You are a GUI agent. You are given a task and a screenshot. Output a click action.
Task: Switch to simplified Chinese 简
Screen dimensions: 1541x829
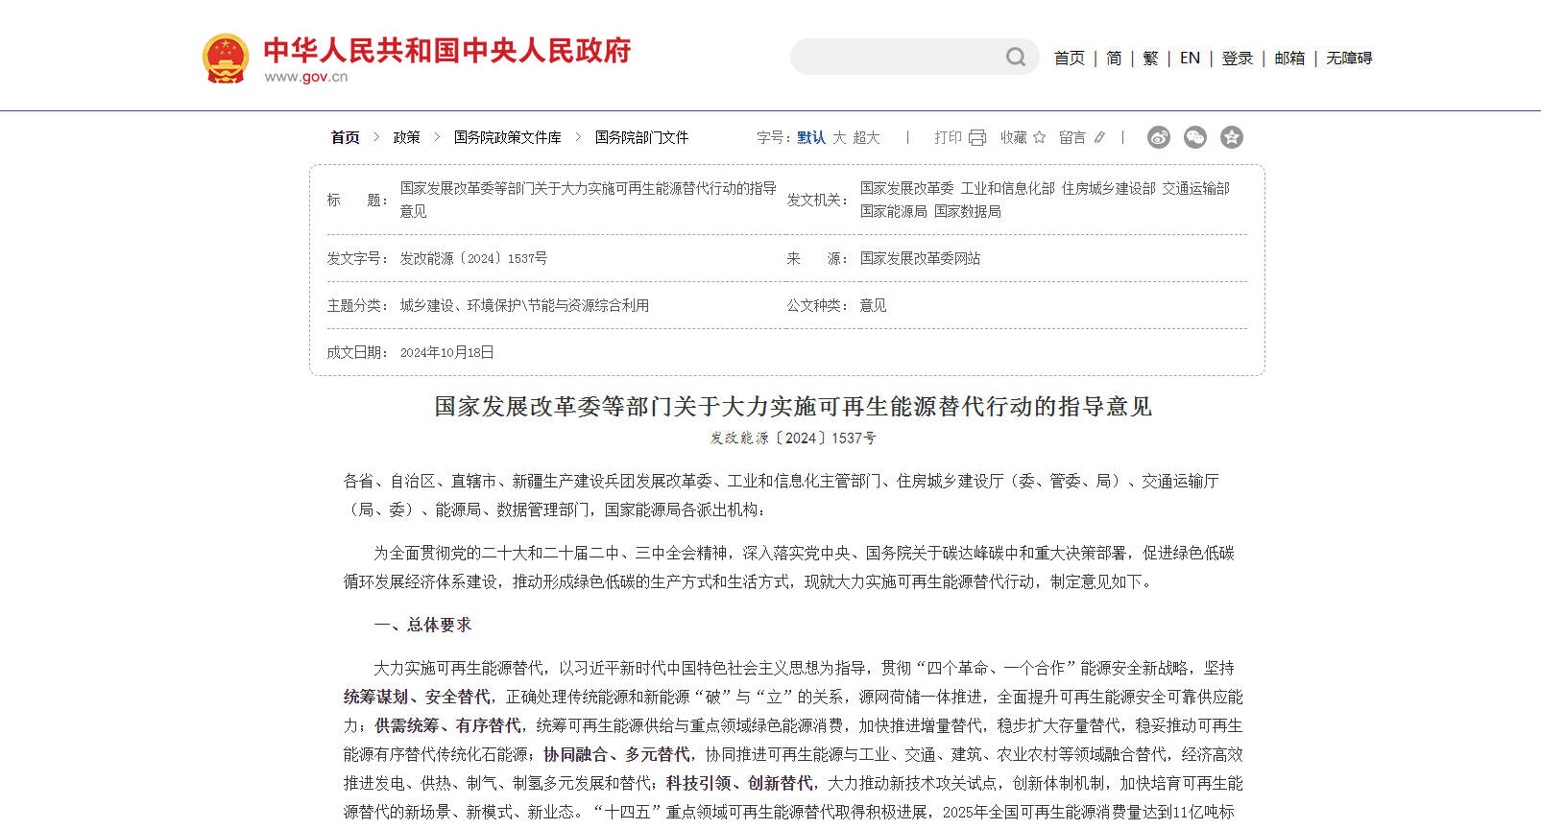pos(1114,59)
